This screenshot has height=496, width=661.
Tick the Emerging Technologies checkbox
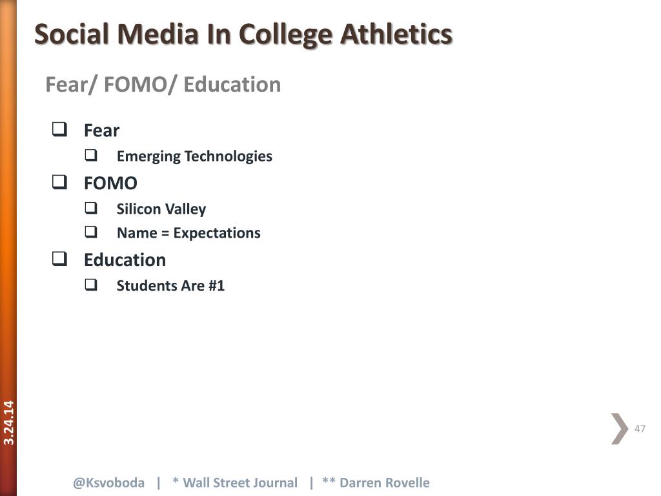click(x=91, y=155)
